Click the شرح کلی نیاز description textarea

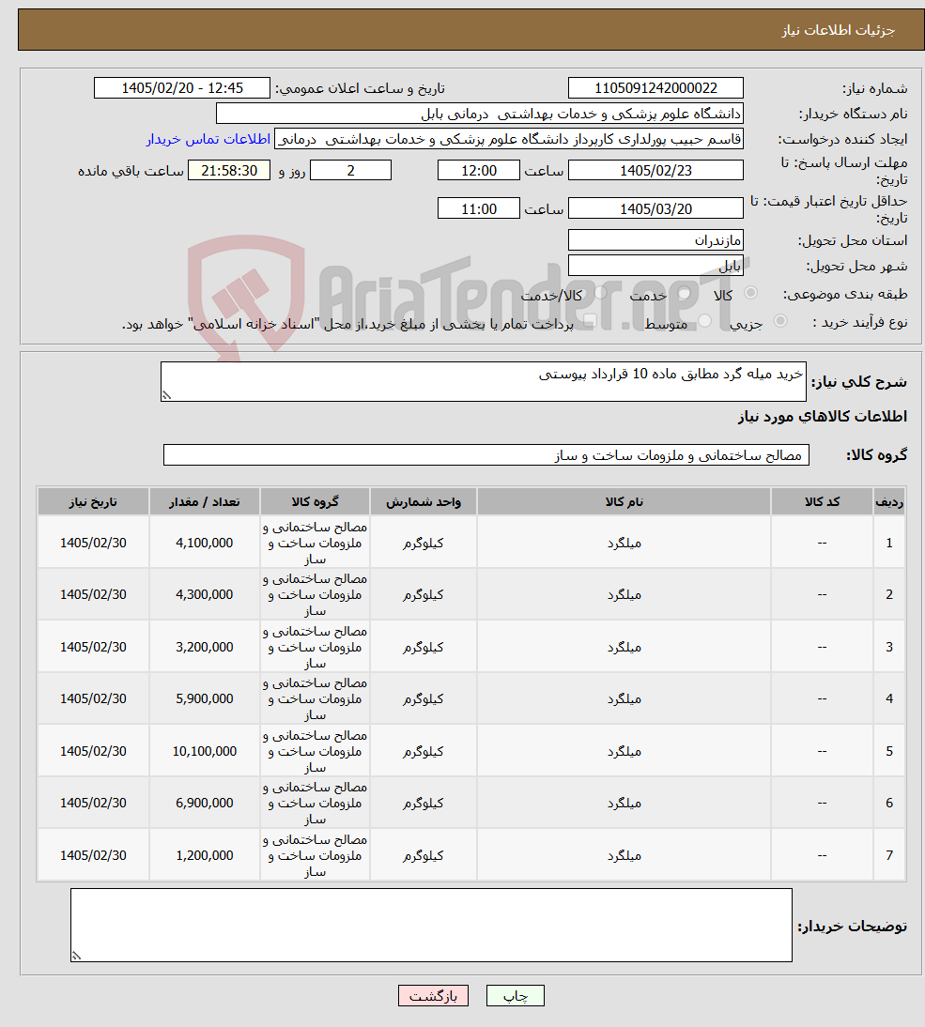(x=484, y=381)
